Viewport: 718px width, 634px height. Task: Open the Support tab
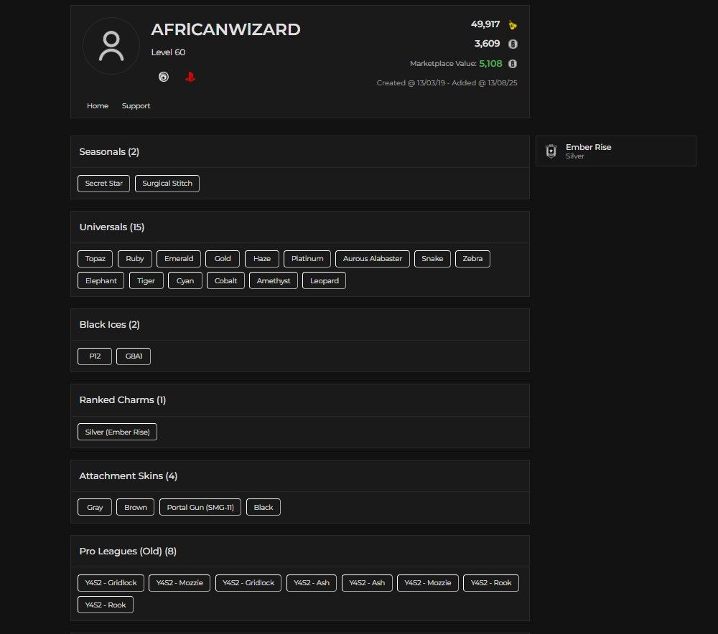click(136, 105)
